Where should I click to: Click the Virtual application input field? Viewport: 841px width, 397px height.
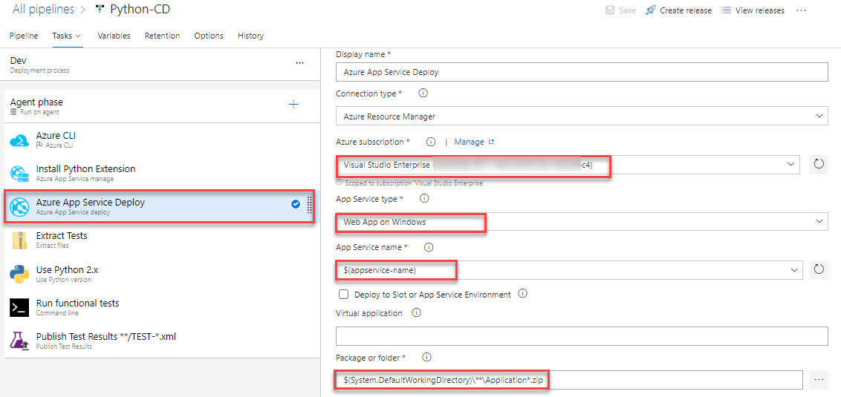[582, 335]
